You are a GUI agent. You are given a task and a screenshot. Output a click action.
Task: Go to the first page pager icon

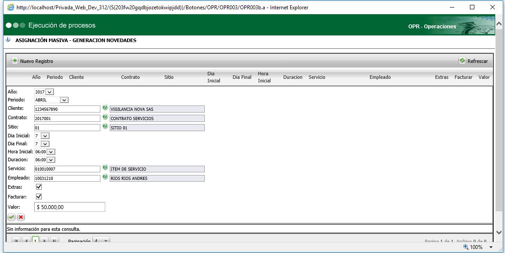[16, 240]
